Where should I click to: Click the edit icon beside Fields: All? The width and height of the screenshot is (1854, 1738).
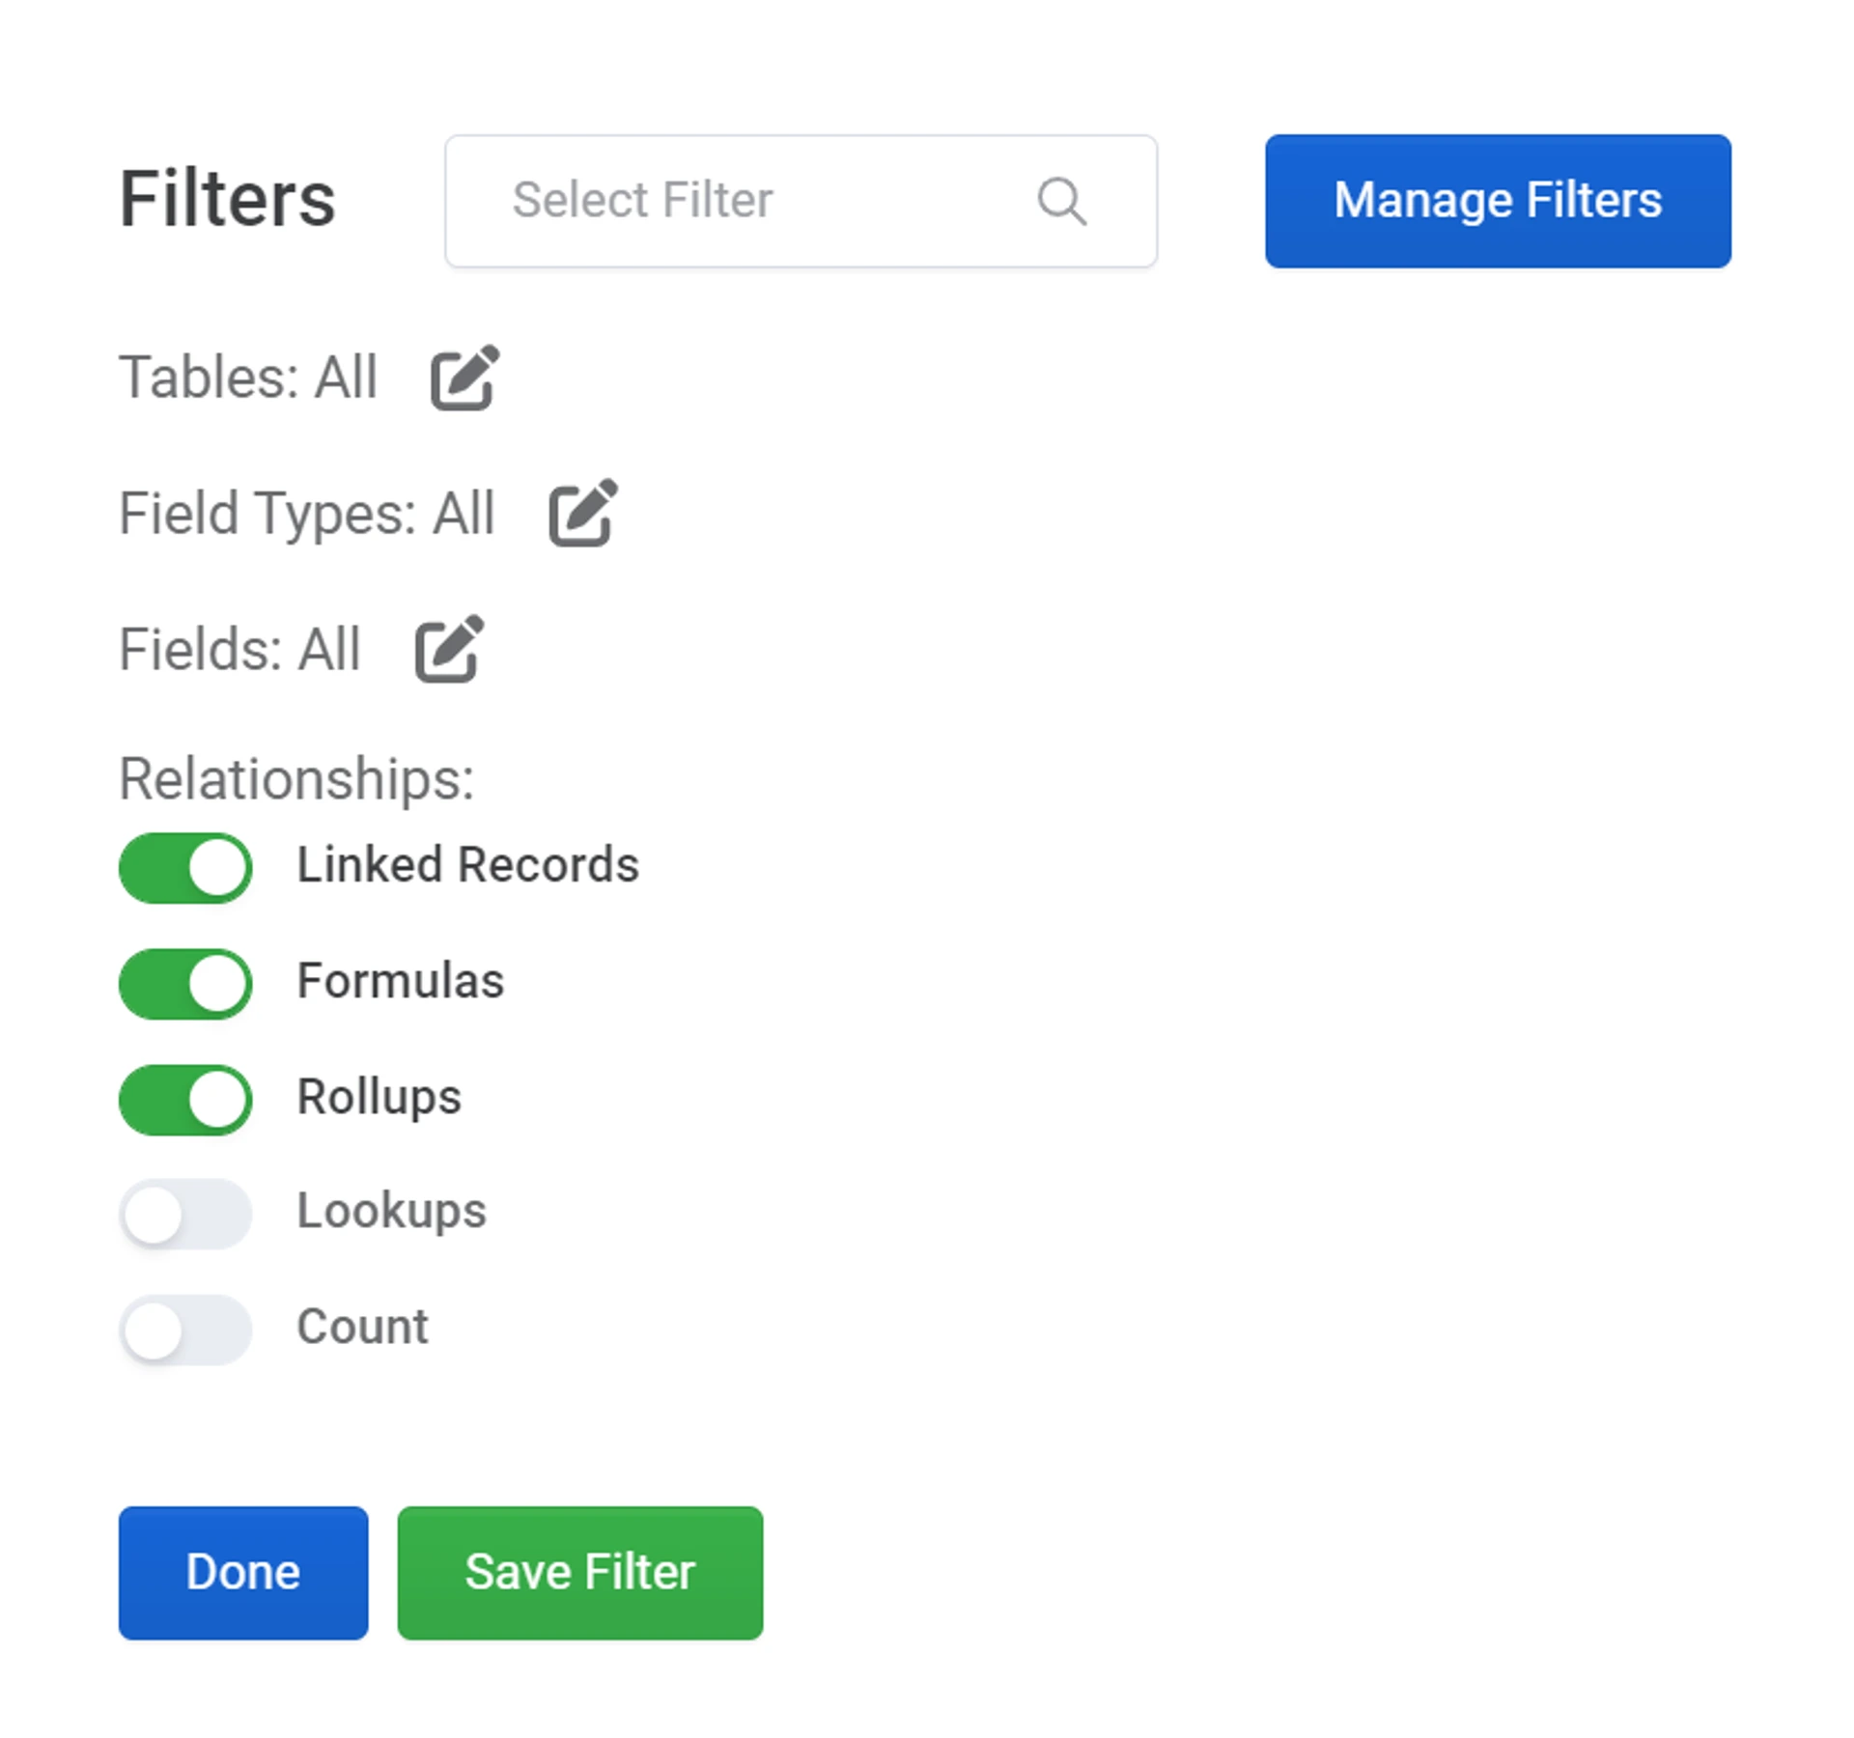click(449, 649)
